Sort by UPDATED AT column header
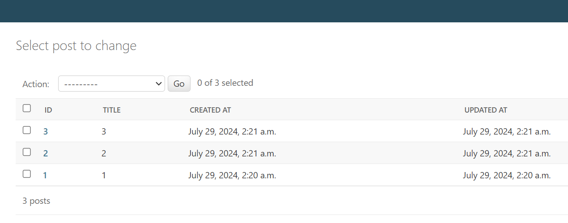 486,110
